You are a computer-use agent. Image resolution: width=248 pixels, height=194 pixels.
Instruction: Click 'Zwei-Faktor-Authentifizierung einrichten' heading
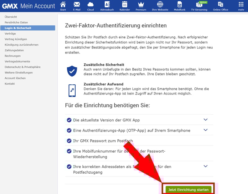(116, 26)
